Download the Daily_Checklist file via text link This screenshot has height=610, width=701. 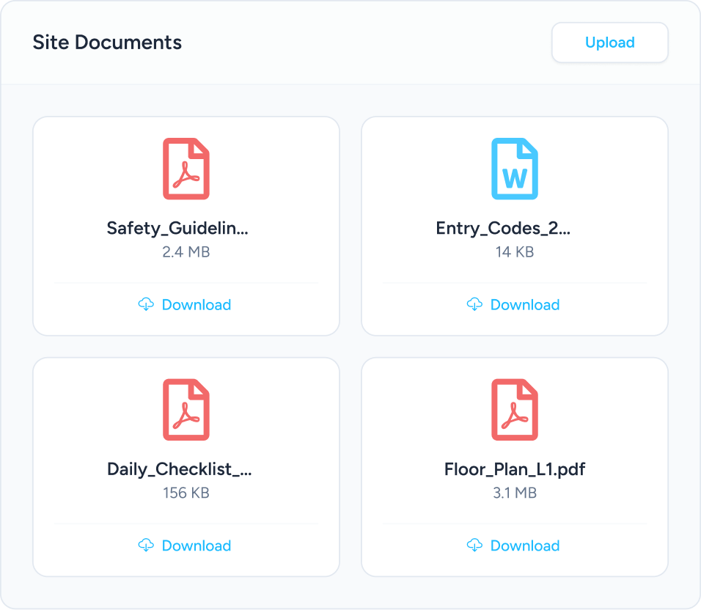pos(196,545)
